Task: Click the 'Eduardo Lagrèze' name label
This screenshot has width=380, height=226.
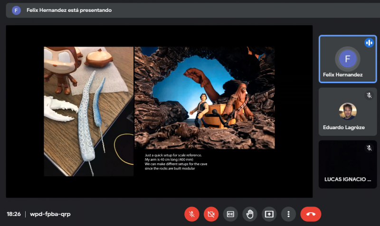Action: (x=343, y=127)
